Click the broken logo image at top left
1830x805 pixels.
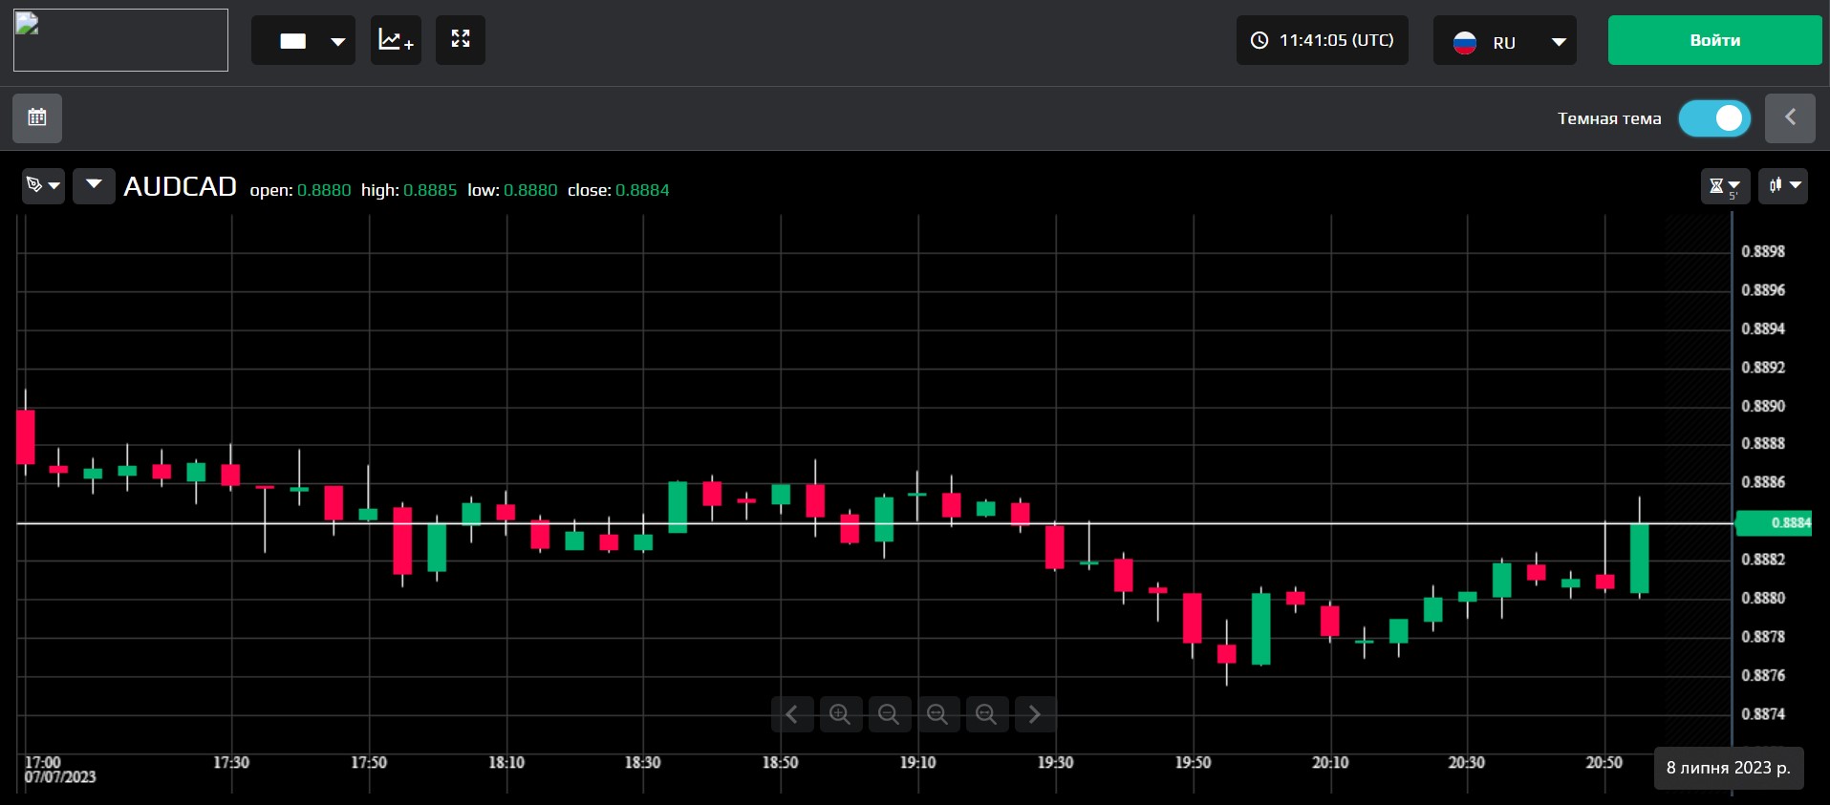(x=120, y=40)
